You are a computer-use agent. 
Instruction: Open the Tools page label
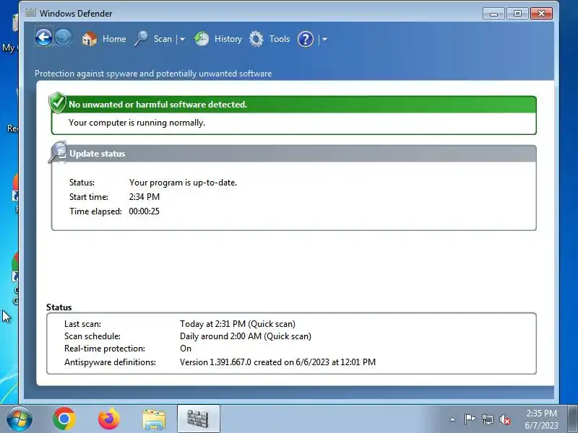(280, 39)
